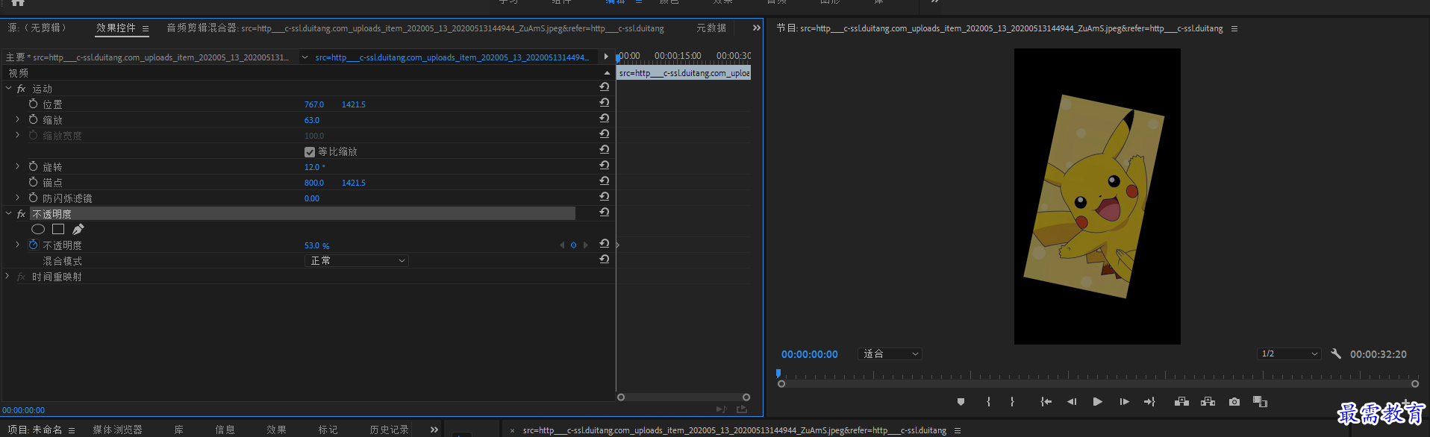Open the 历史记录 tab
The image size is (1430, 437).
click(389, 430)
